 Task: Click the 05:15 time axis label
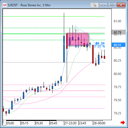(25, 123)
